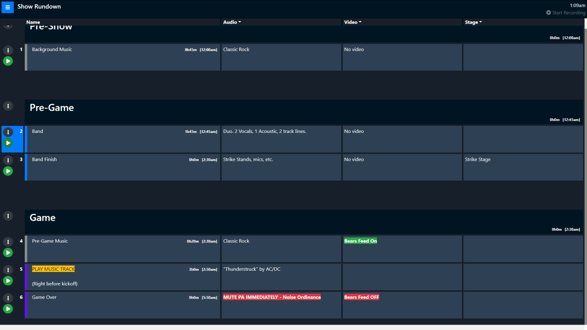Play the Background Music cue
Viewport: 587px width, 330px height.
(8, 61)
